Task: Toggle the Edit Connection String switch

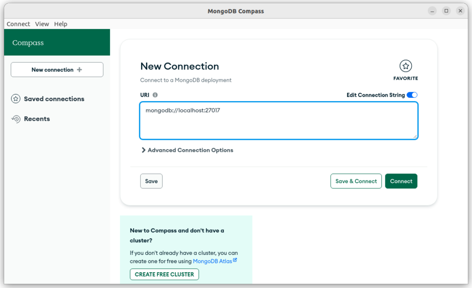Action: pyautogui.click(x=412, y=95)
